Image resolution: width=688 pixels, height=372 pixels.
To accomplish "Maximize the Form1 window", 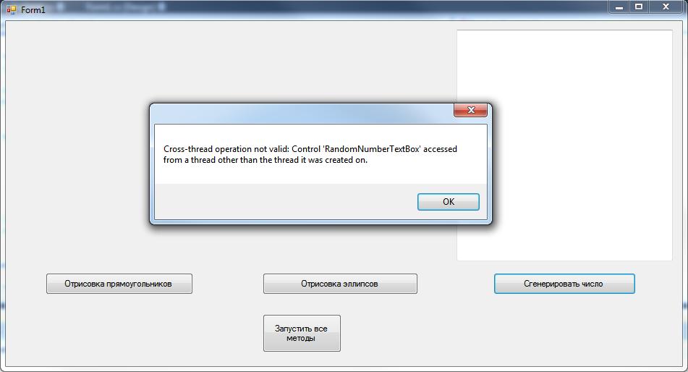I will [x=639, y=7].
